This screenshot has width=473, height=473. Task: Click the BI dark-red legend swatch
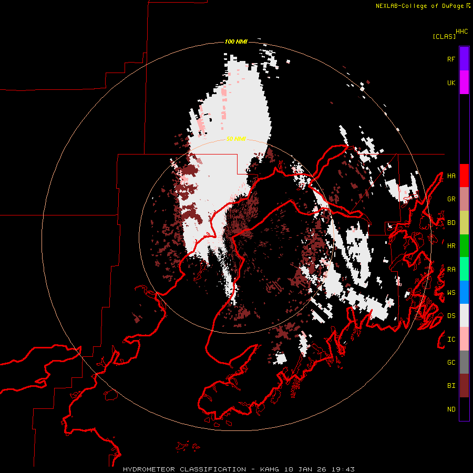(x=464, y=386)
